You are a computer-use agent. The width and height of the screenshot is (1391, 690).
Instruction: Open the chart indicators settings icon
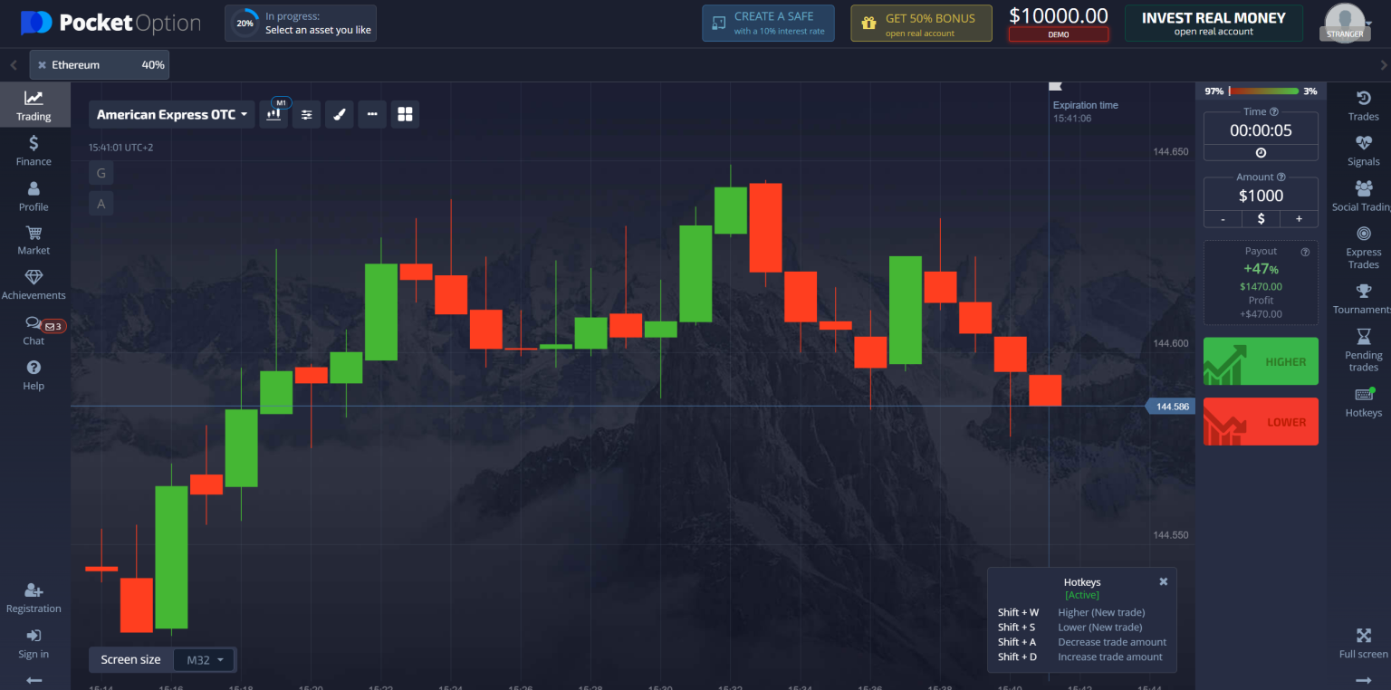[x=306, y=114]
